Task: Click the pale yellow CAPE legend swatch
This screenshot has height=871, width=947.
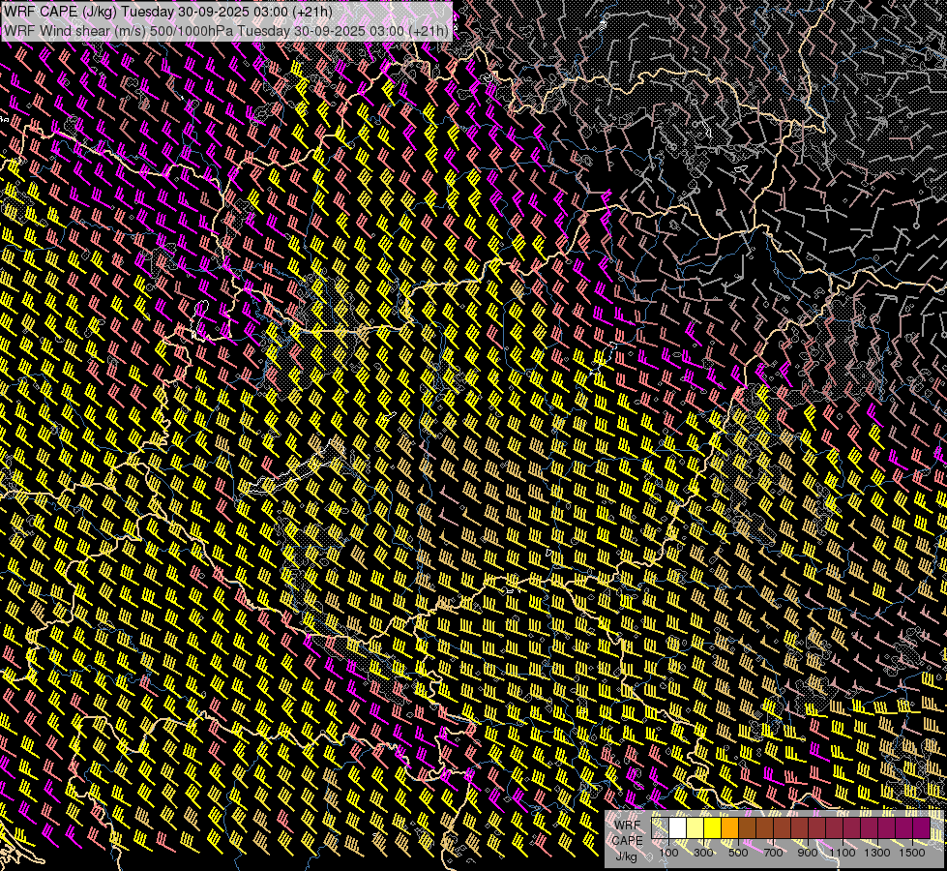Action: pos(695,827)
